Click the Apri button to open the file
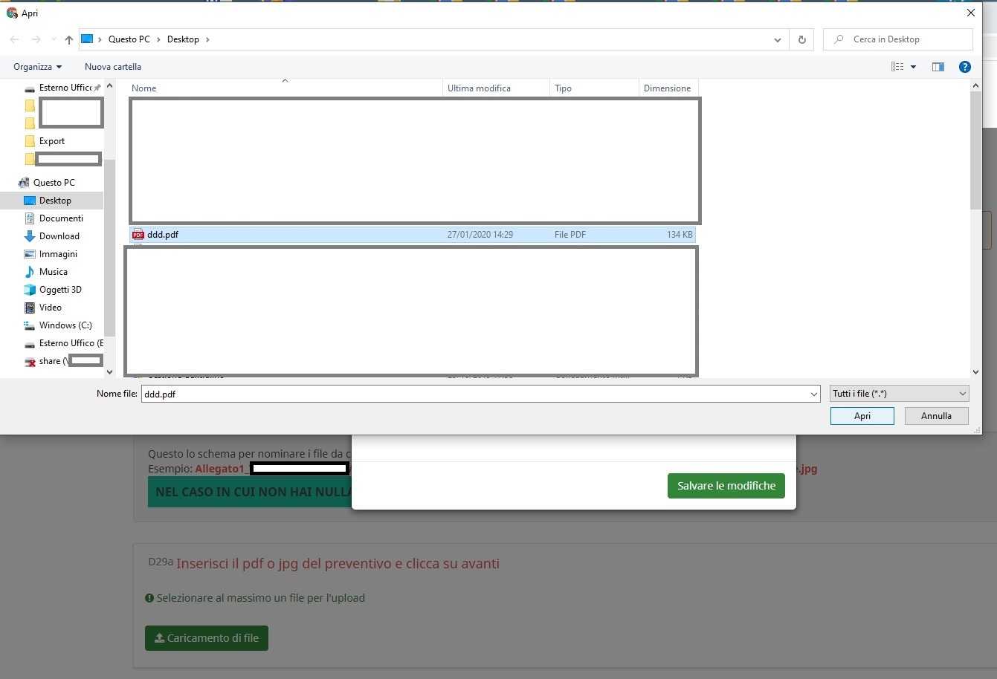Viewport: 997px width, 679px height. (862, 416)
